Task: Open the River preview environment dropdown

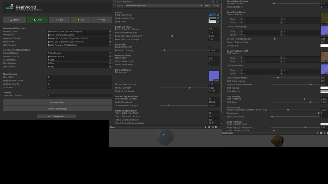Action: coord(216,127)
